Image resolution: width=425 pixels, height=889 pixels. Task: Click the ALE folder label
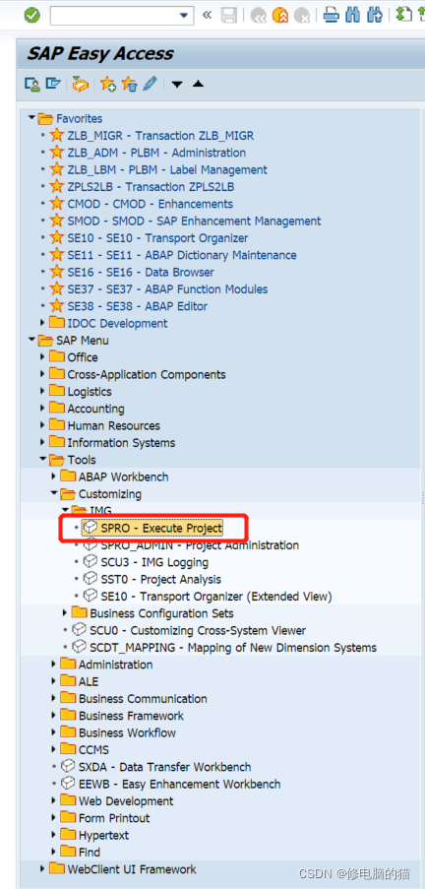click(x=89, y=681)
